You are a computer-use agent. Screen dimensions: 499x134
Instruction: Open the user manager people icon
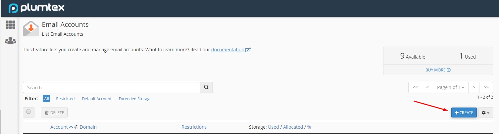tap(11, 41)
